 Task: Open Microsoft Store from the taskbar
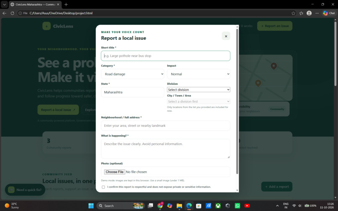point(198,206)
